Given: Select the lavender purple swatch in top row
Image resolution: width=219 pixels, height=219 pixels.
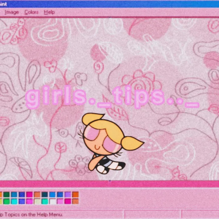Looking at the screenshot, I should (68, 195).
